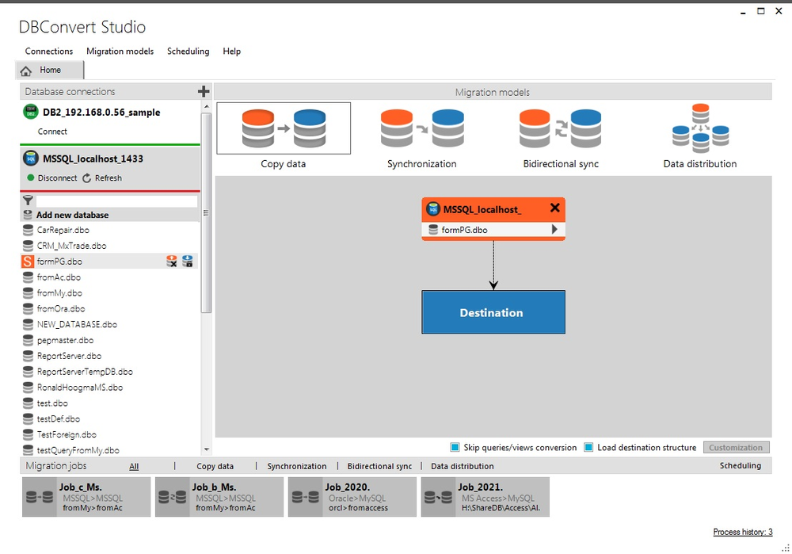
Task: Click the destination database icon on formPG.dbo
Action: (188, 261)
